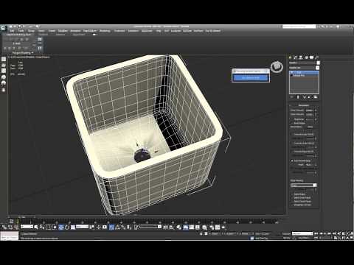
Task: Open the Views menu
Action: (41, 31)
